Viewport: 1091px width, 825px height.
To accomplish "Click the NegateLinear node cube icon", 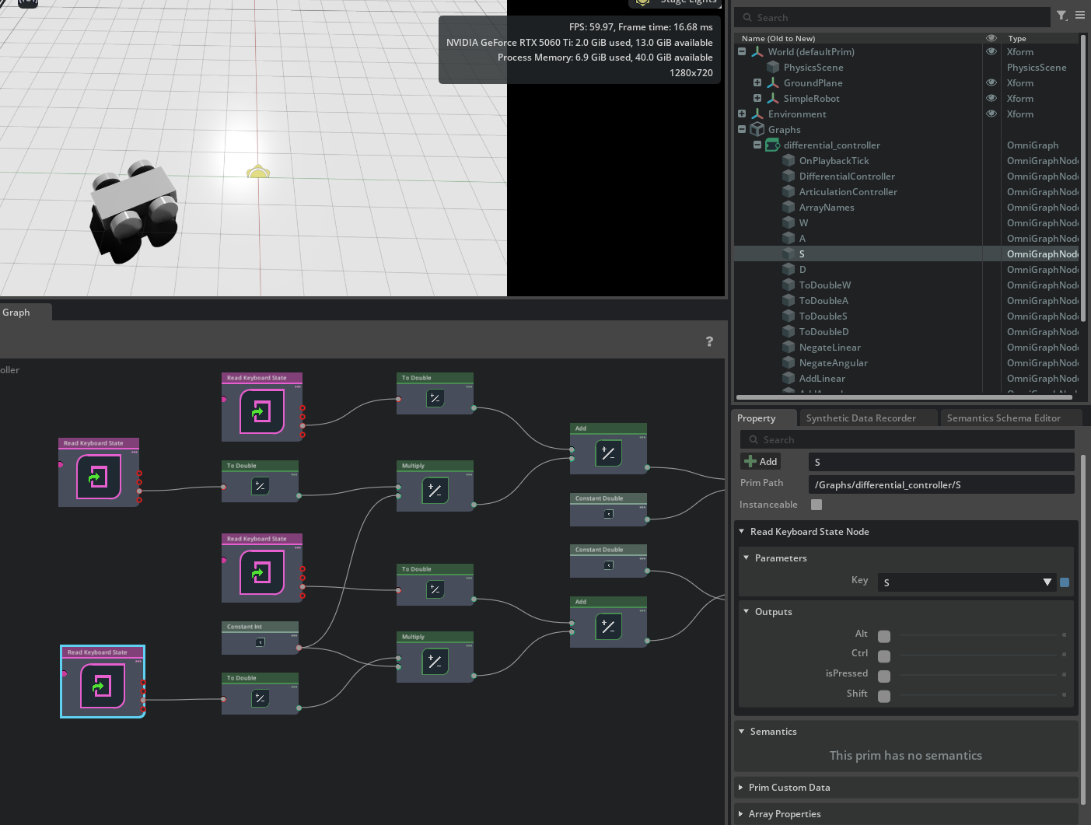I will pos(789,348).
